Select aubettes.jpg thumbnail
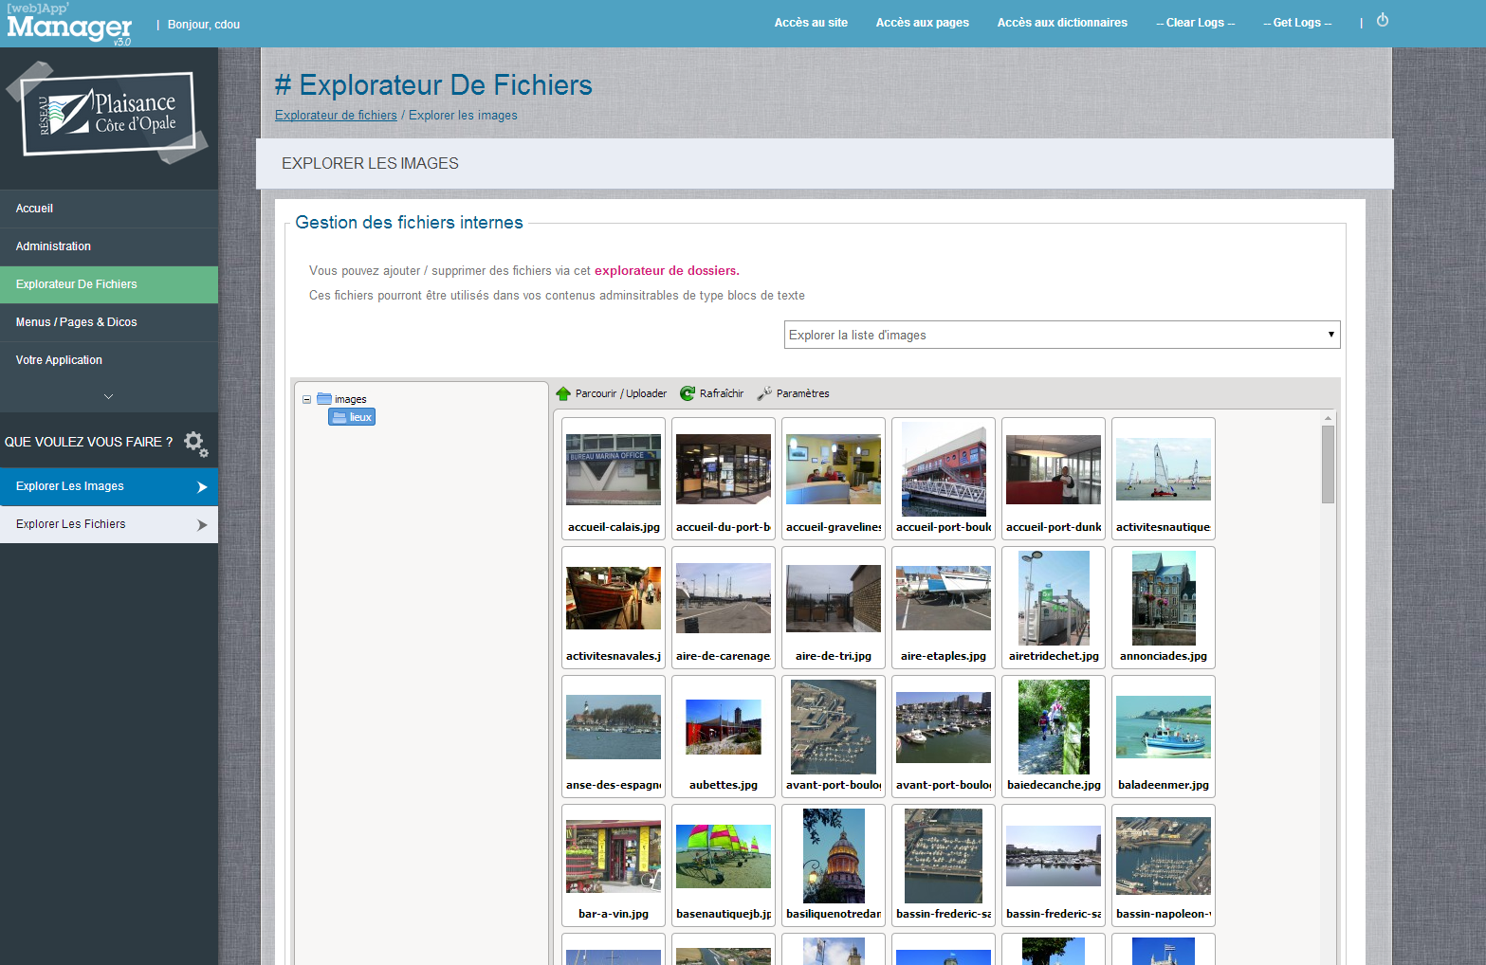The height and width of the screenshot is (965, 1486). coord(724,737)
